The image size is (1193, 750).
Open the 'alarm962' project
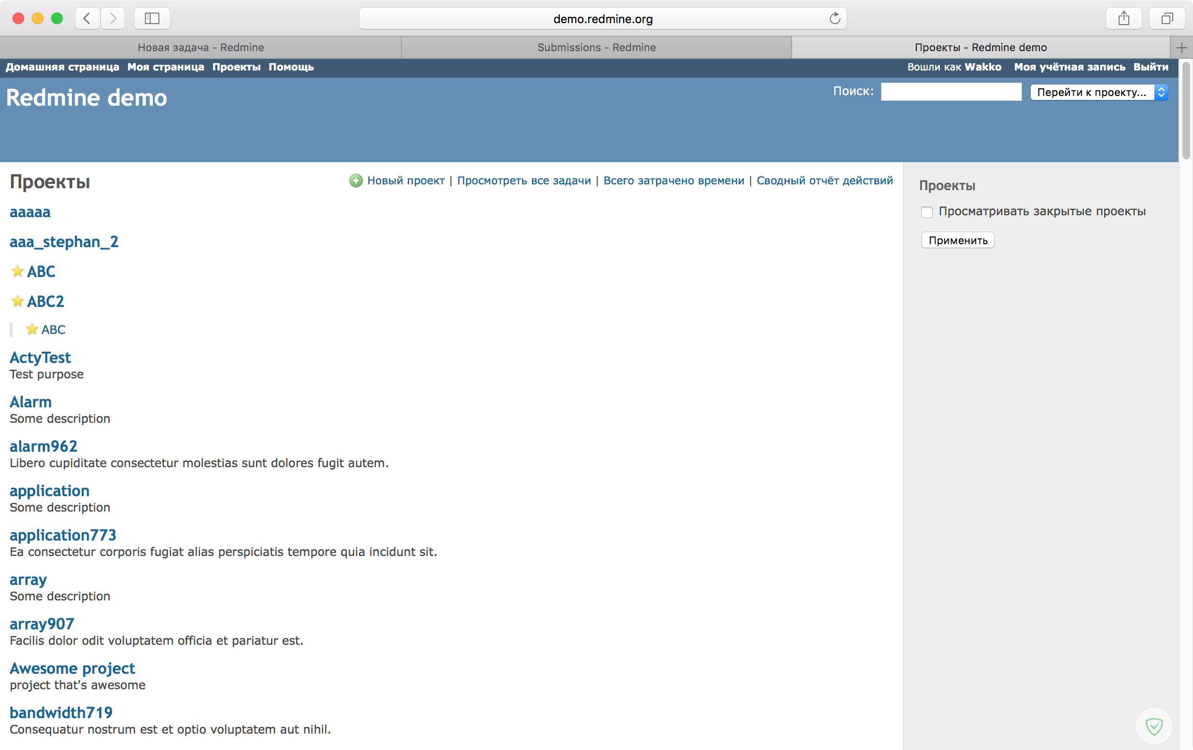pos(43,446)
